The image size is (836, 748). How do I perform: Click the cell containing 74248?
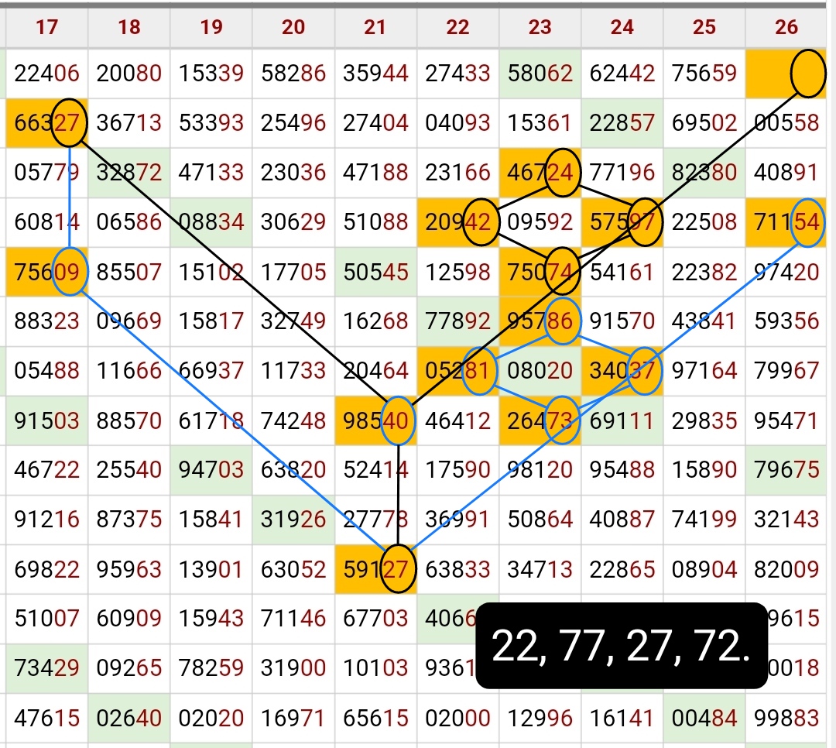pyautogui.click(x=293, y=421)
